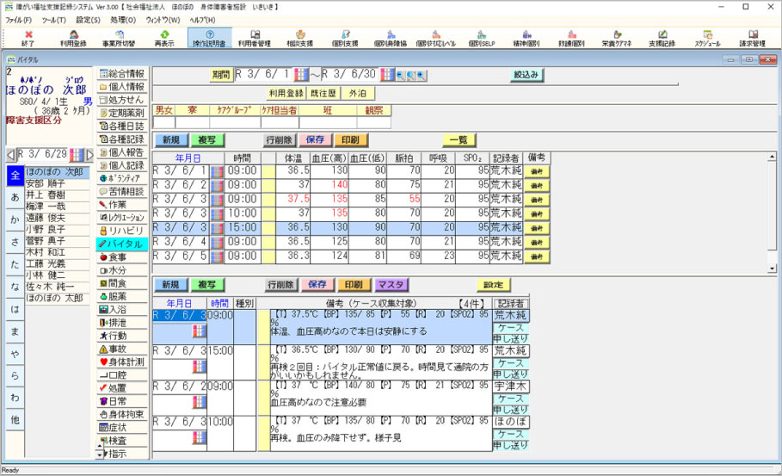782x476 pixels.
Task: Click the 再表示 refresh icon
Action: [x=163, y=38]
